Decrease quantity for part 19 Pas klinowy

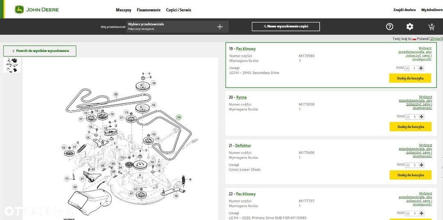point(408,68)
